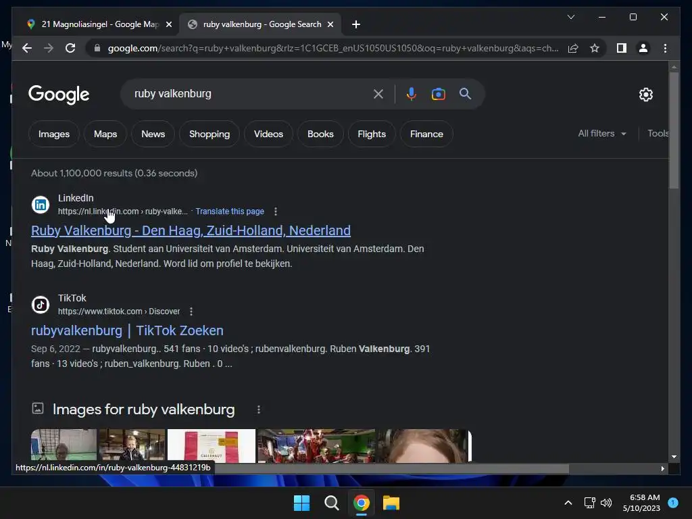692x519 pixels.
Task: Close the ruby valkenburg search tab
Action: tap(330, 24)
